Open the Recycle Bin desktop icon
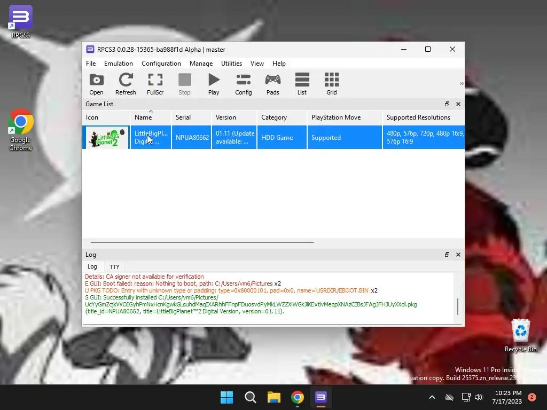This screenshot has height=410, width=547. (x=520, y=335)
